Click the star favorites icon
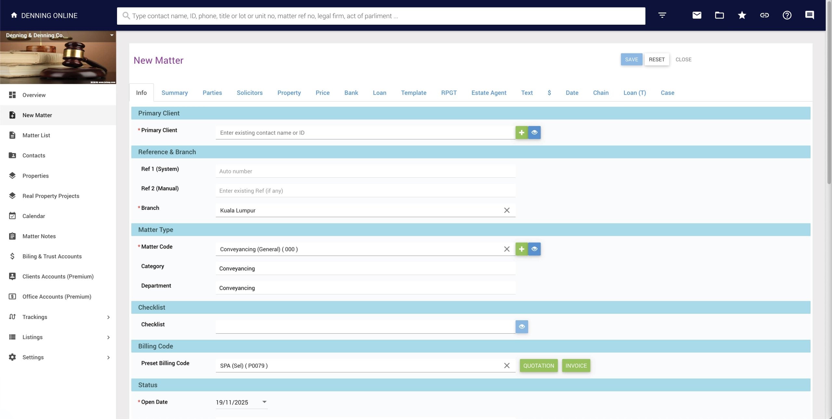The width and height of the screenshot is (832, 419). pyautogui.click(x=742, y=15)
